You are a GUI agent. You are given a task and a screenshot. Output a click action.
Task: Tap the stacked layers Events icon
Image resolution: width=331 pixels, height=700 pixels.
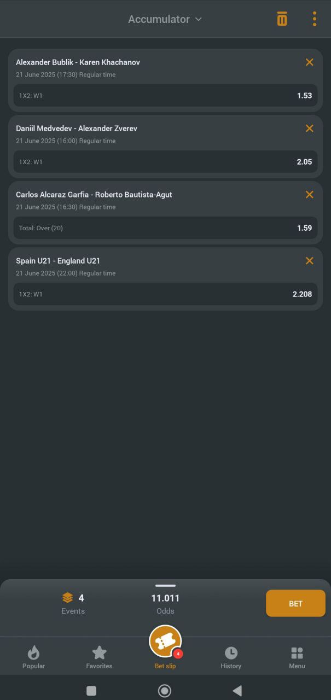67,598
